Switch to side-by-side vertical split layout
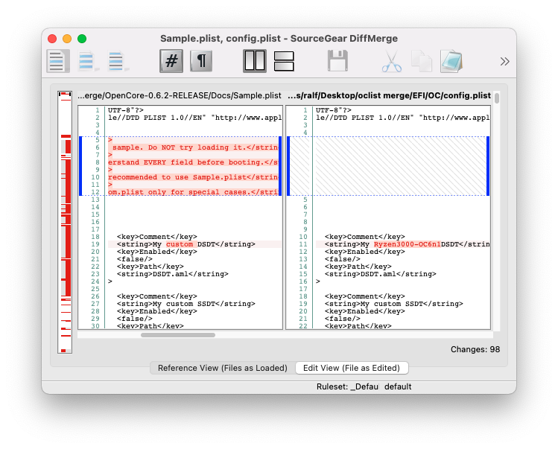Viewport: 558px width, 449px height. coord(255,61)
